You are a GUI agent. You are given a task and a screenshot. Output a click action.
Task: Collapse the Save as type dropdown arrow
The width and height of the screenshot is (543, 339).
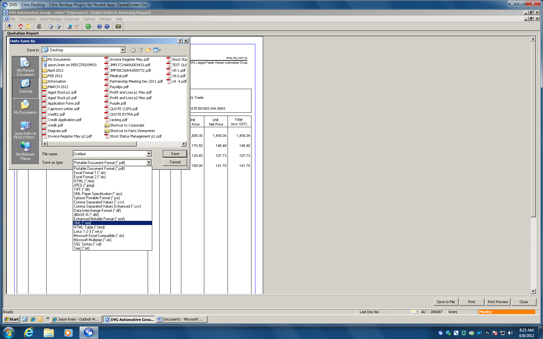point(149,163)
